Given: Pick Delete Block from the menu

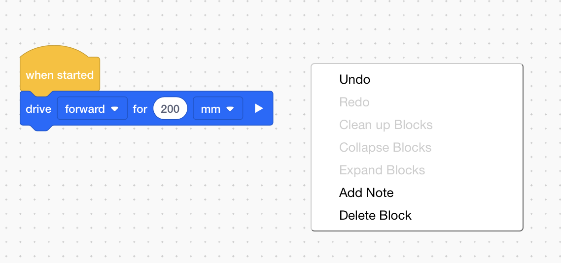Looking at the screenshot, I should click(376, 215).
